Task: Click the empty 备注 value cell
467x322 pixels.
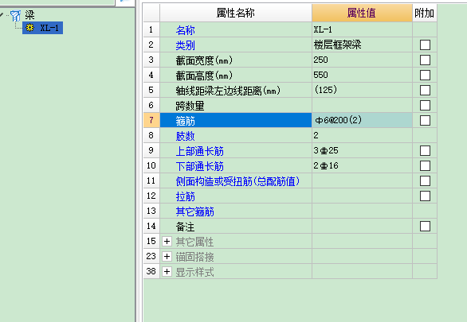Action: click(362, 227)
